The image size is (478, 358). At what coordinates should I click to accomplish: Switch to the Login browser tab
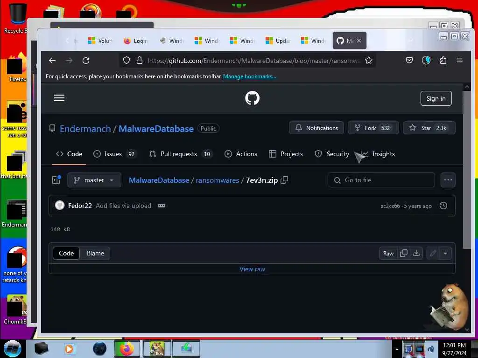tap(136, 41)
